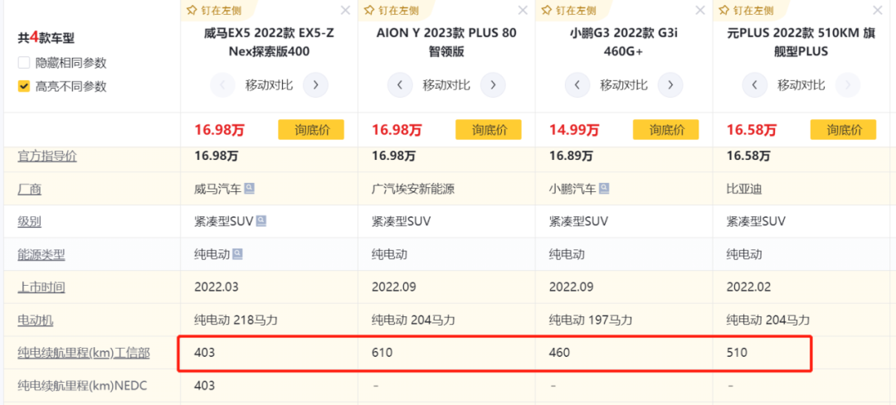
Task: Select 比亚迪 manufacturer cell
Action: point(744,189)
